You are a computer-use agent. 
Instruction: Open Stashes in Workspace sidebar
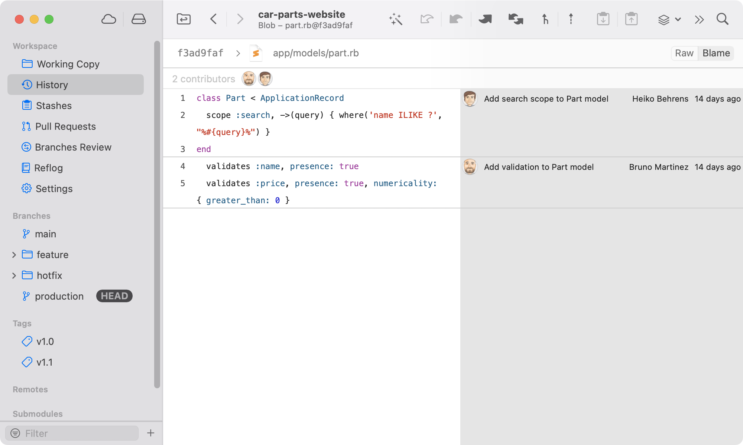[x=53, y=106]
